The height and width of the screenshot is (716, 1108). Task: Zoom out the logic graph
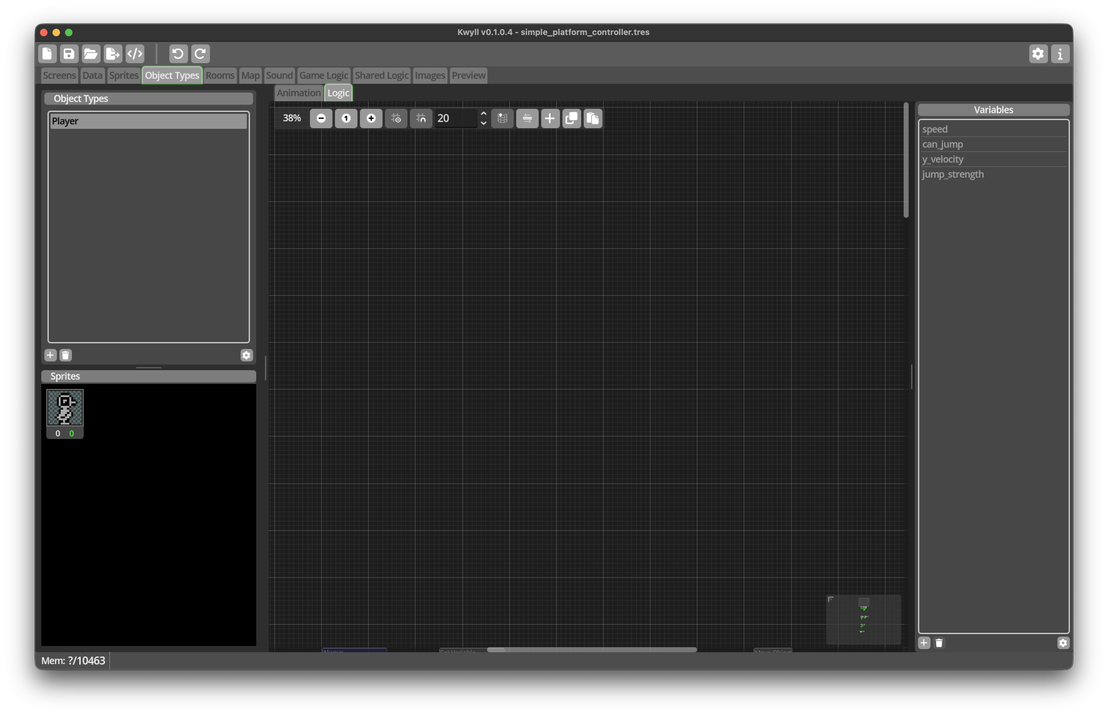click(321, 118)
